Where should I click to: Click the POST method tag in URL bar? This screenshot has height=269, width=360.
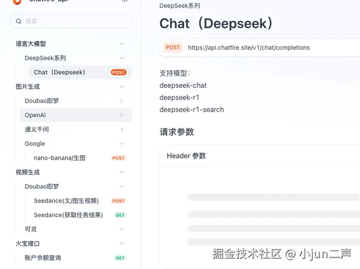point(173,47)
